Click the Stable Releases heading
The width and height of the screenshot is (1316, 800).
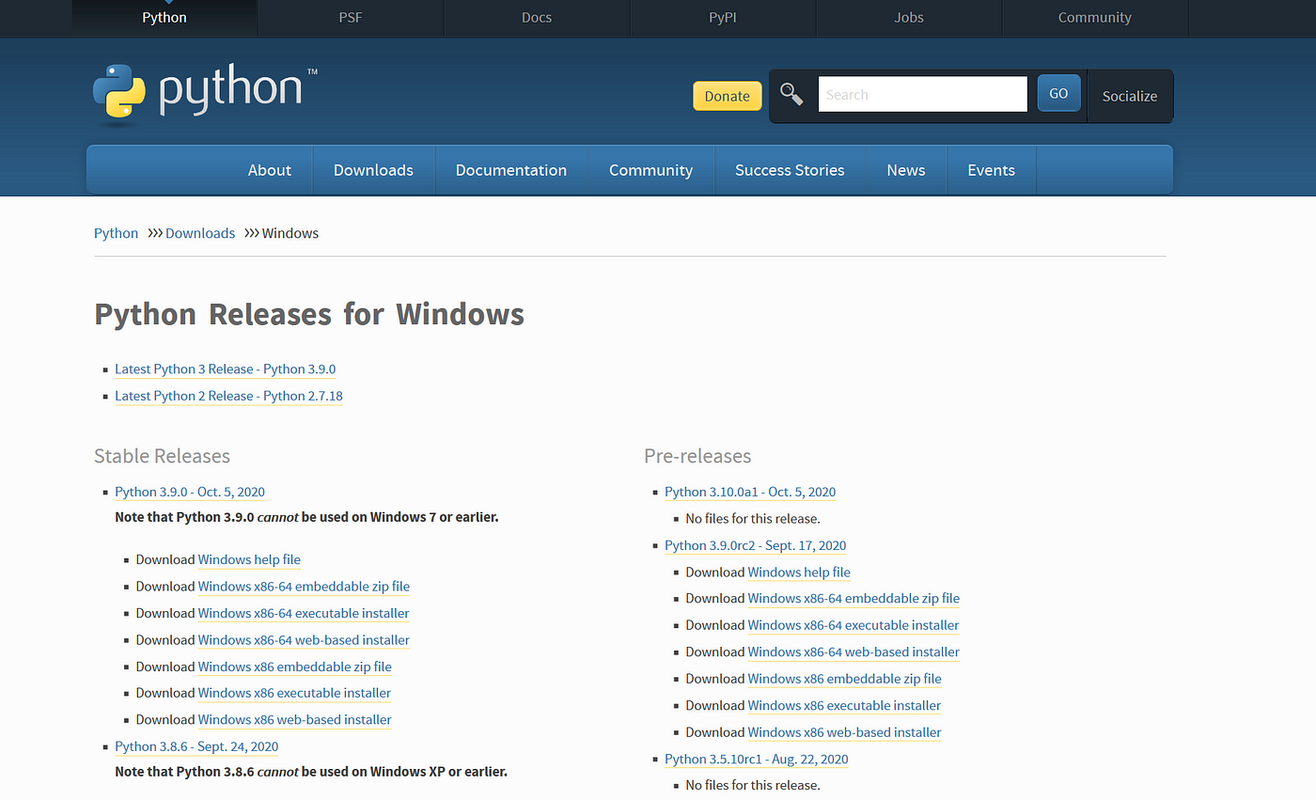(x=162, y=456)
